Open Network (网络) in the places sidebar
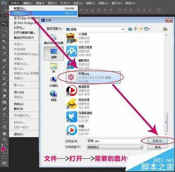 click(x=53, y=96)
